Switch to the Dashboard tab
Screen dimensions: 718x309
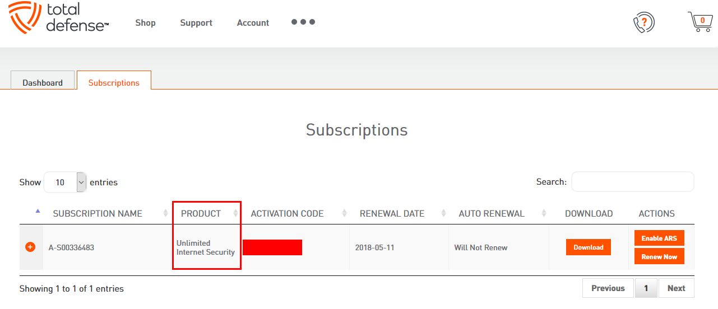(43, 81)
